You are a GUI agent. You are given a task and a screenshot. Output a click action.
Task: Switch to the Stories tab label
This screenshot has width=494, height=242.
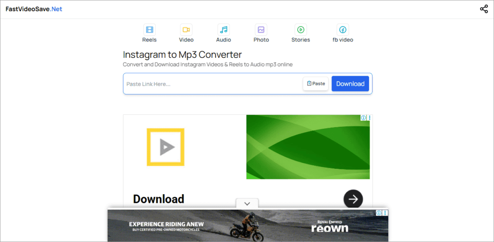point(301,40)
